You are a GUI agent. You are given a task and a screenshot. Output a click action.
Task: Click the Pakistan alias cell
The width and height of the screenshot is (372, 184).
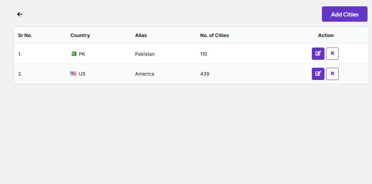pos(145,54)
